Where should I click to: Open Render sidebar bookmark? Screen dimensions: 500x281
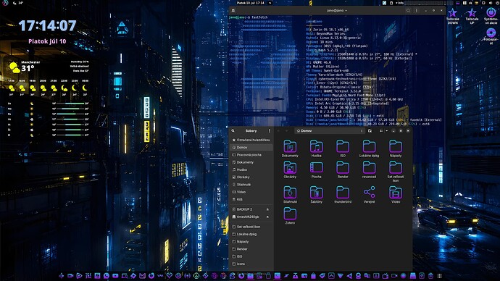[x=251, y=249]
